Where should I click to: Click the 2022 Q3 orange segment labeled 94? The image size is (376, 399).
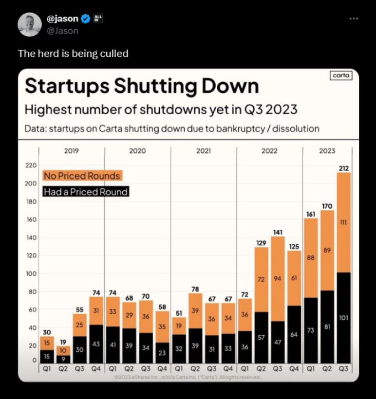pyautogui.click(x=278, y=279)
